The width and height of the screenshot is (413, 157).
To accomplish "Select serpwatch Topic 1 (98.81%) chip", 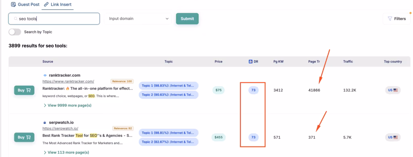I will pyautogui.click(x=169, y=132).
